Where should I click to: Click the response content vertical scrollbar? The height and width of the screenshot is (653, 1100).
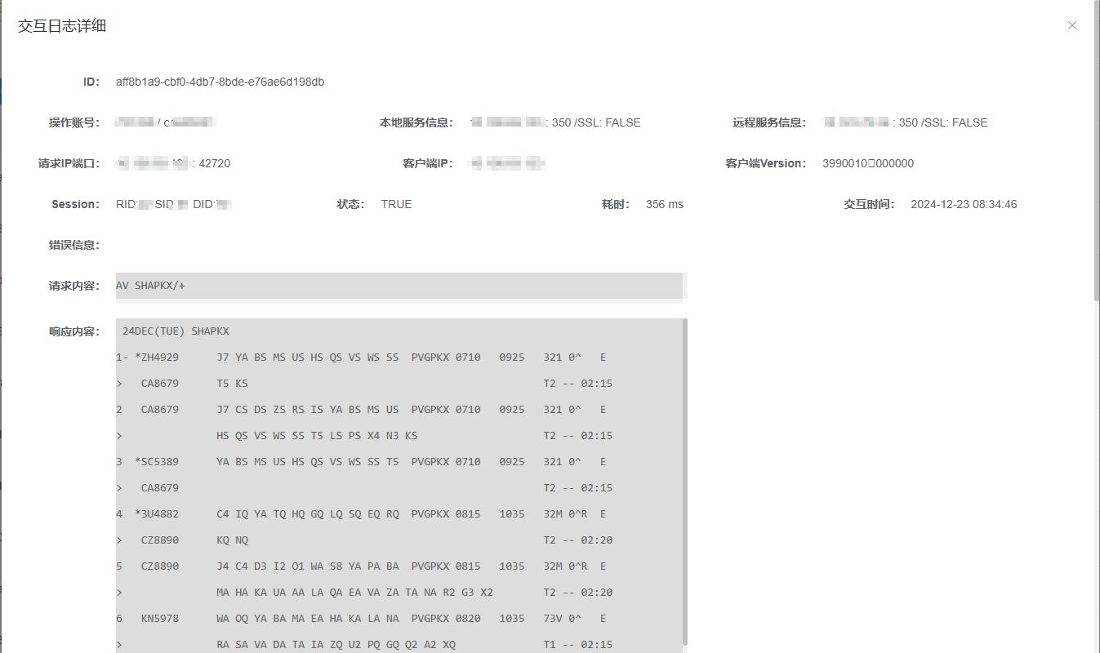[x=684, y=482]
